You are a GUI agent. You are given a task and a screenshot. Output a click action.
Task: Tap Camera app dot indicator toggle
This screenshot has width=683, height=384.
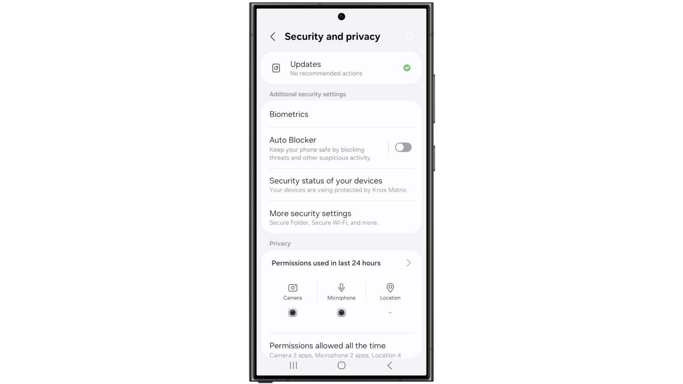coord(292,312)
